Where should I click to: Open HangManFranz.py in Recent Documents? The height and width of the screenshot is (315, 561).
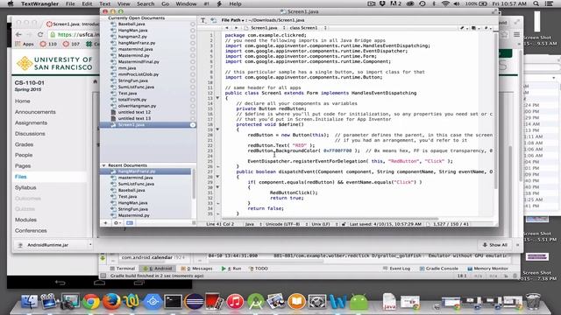pos(137,171)
